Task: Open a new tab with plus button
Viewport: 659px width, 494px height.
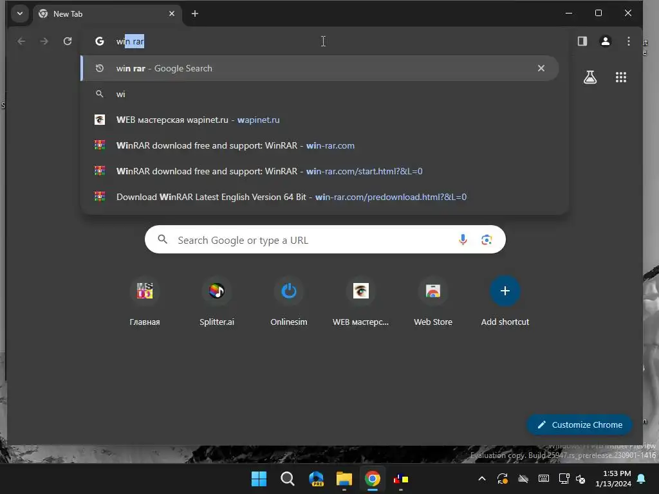Action: [x=194, y=14]
